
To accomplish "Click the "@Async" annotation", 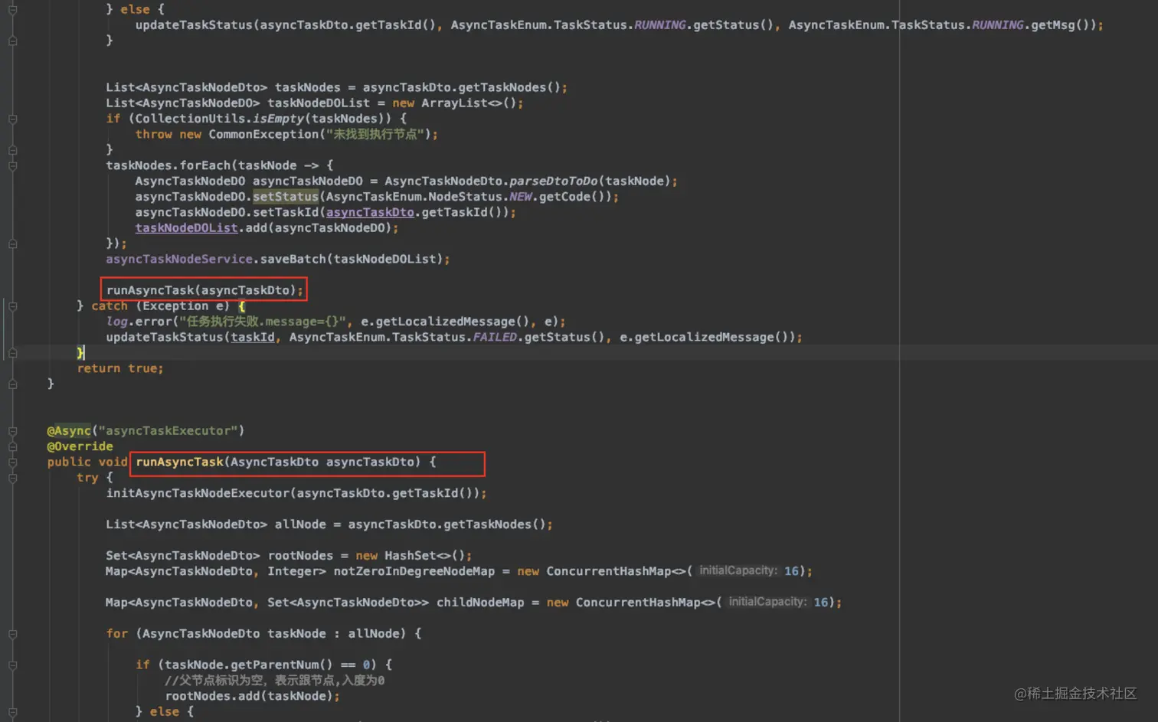I will pos(69,430).
